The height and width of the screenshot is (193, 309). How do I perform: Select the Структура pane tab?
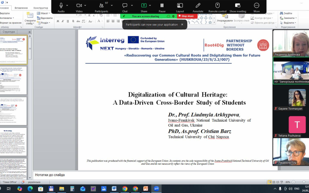8,32
